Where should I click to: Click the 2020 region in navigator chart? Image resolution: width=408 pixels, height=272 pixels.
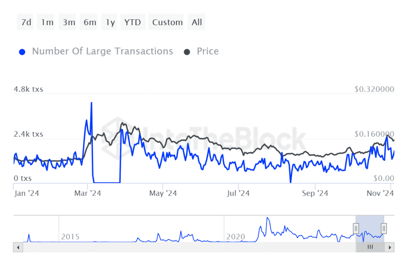[x=236, y=237]
